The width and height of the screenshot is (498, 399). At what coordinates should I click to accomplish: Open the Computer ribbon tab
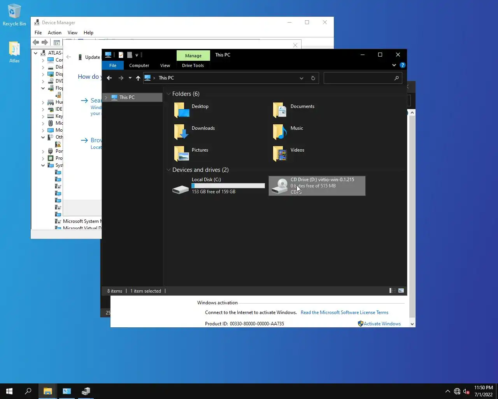139,65
